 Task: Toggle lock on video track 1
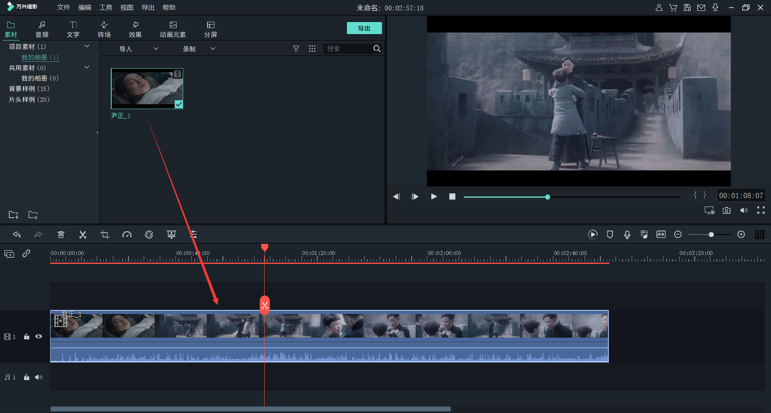pos(27,336)
